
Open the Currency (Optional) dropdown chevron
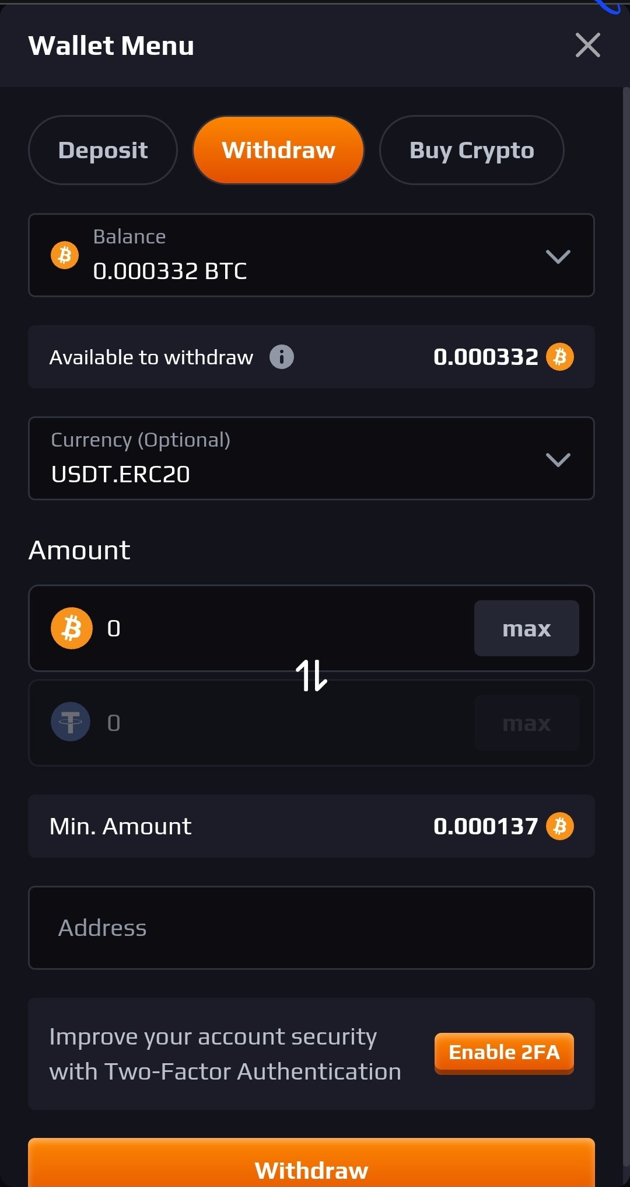click(558, 460)
